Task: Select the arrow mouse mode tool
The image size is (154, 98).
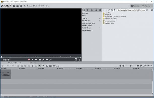Action: [x=40, y=66]
